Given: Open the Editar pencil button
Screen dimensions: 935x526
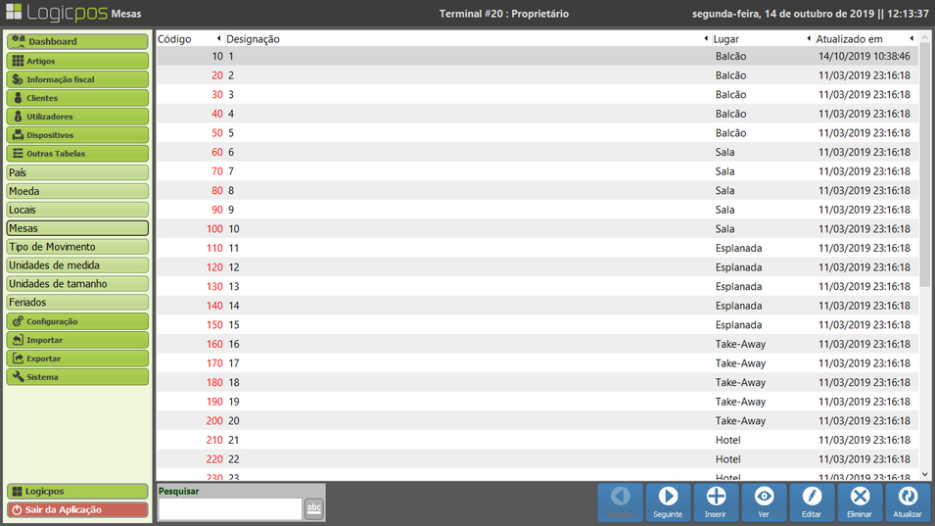Looking at the screenshot, I should tap(812, 502).
